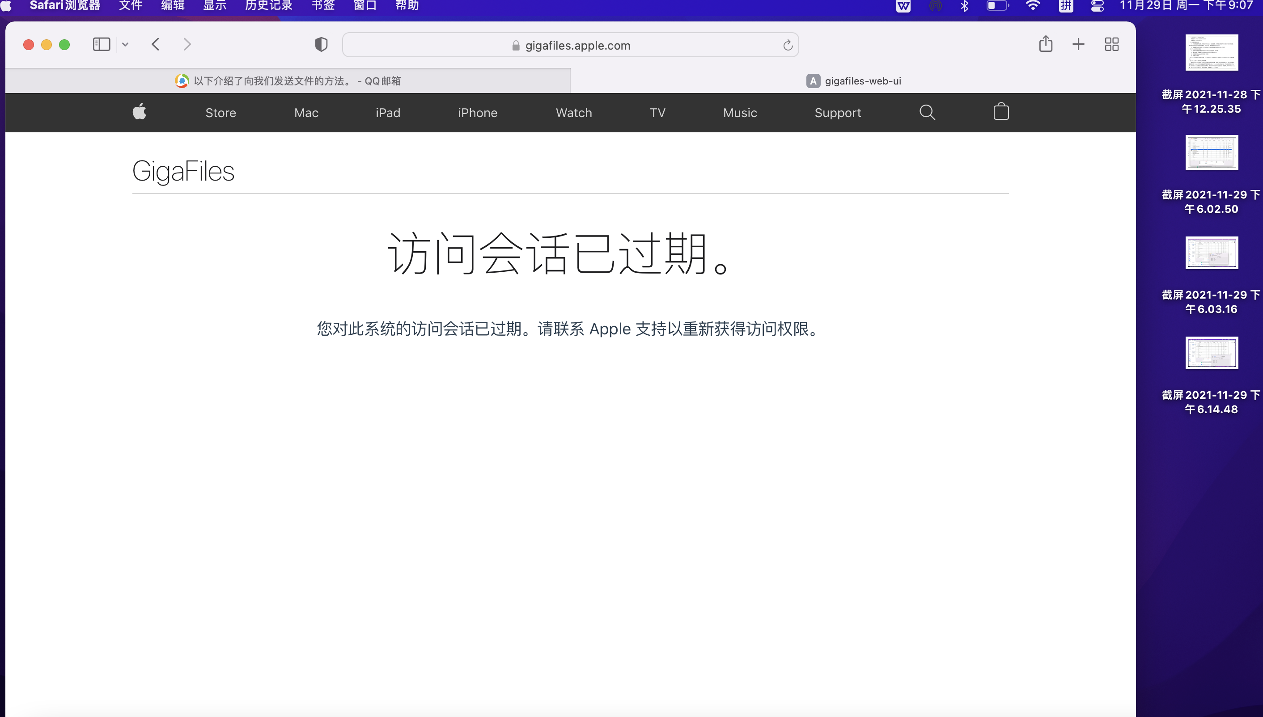Viewport: 1263px width, 717px height.
Task: Reload the page with the refresh icon
Action: point(788,45)
